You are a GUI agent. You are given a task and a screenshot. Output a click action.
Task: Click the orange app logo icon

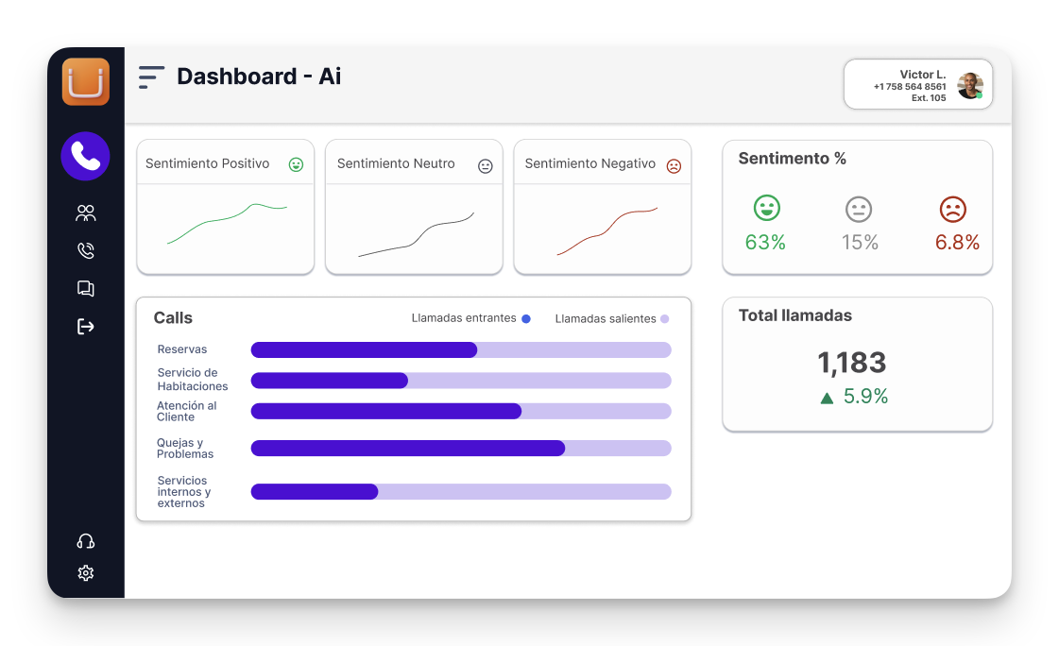coord(86,81)
